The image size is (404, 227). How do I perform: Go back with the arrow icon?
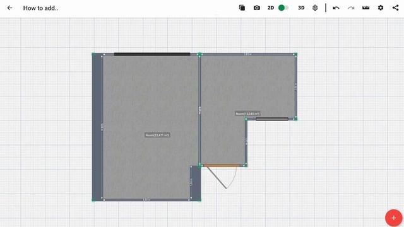tap(9, 8)
